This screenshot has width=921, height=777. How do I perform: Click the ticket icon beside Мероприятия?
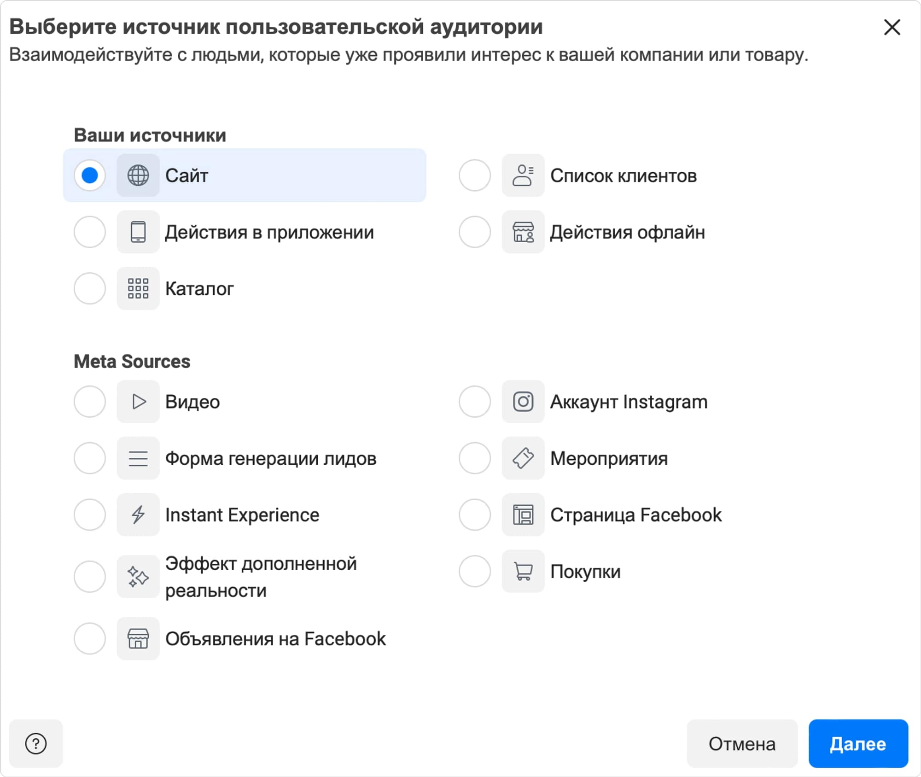[523, 458]
